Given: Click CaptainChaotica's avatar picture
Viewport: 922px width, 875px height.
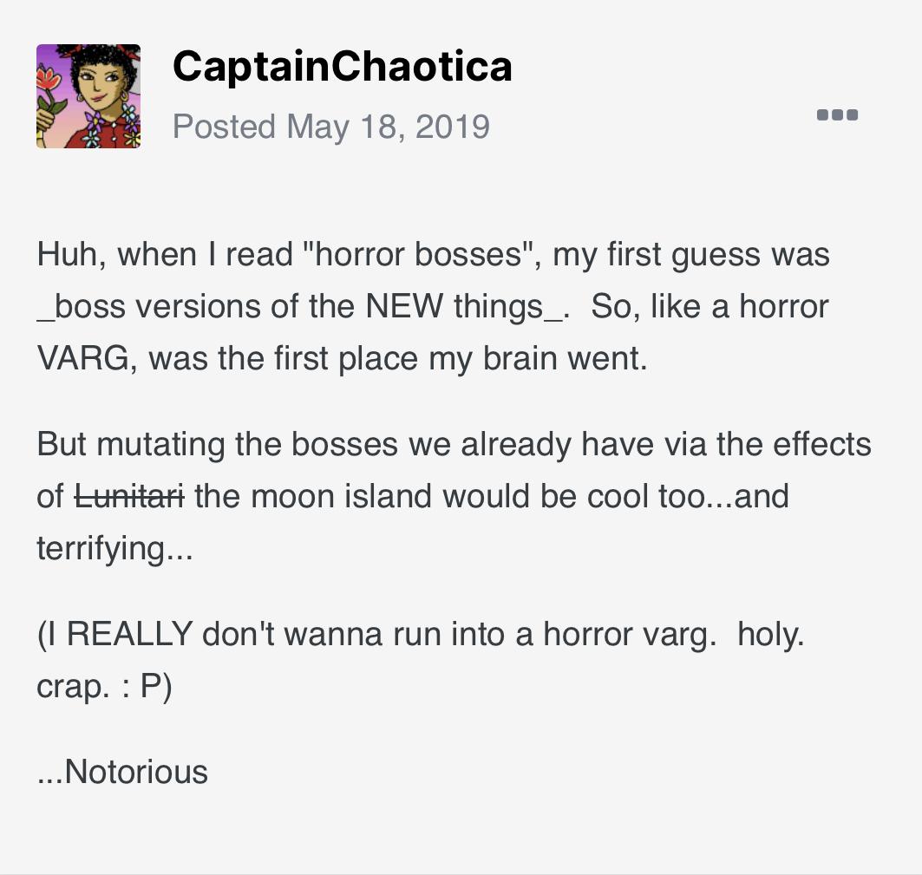Looking at the screenshot, I should coord(88,96).
